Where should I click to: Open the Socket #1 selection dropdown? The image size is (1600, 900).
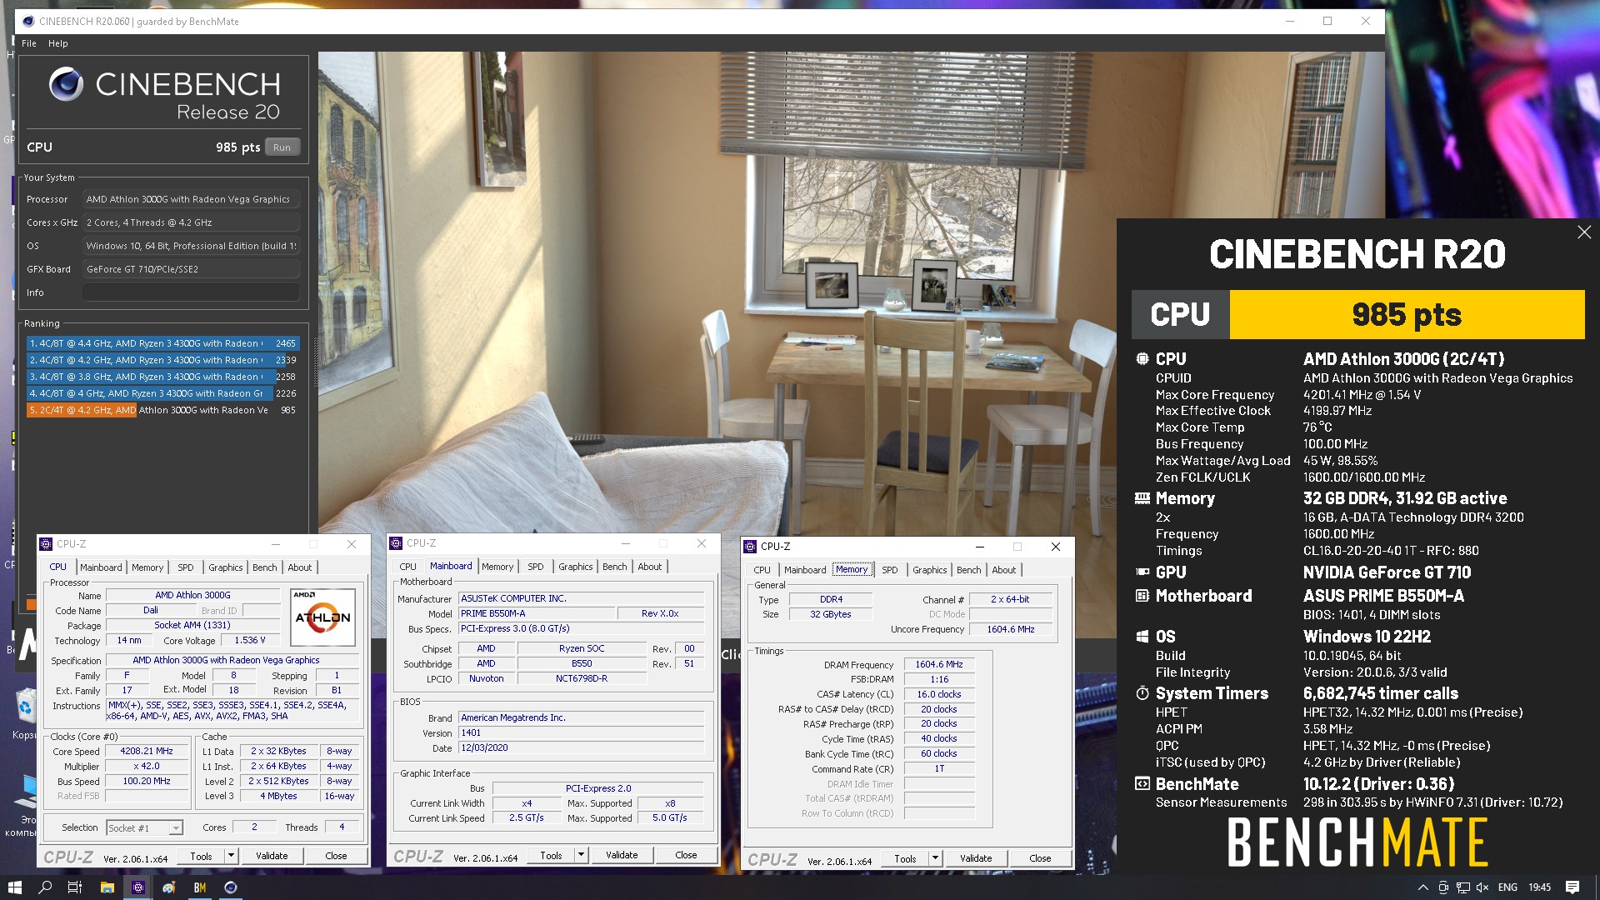point(175,828)
